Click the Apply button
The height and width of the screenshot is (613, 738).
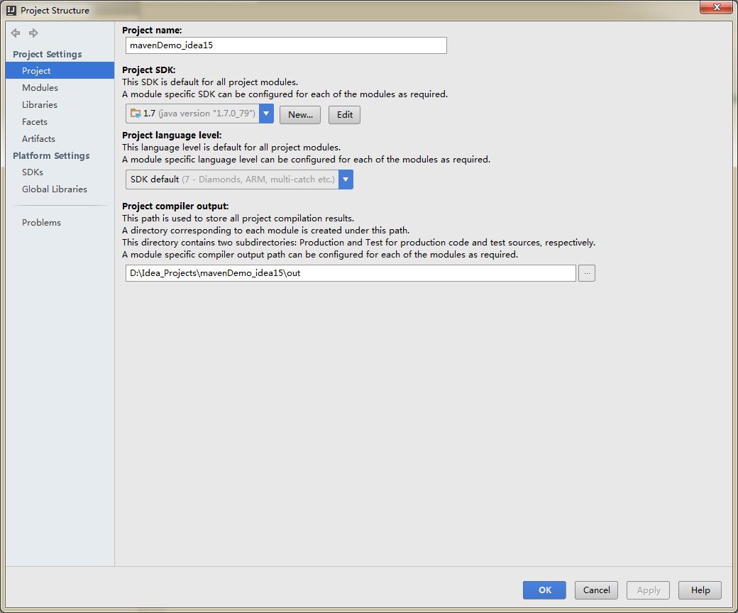pyautogui.click(x=648, y=590)
